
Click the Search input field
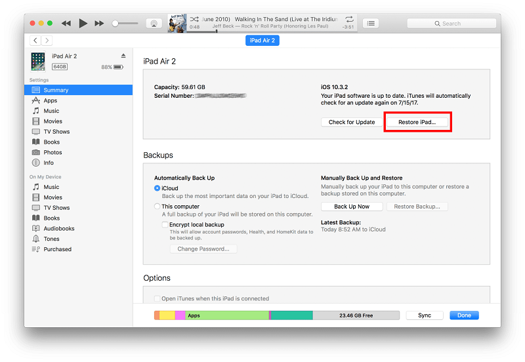pyautogui.click(x=450, y=23)
